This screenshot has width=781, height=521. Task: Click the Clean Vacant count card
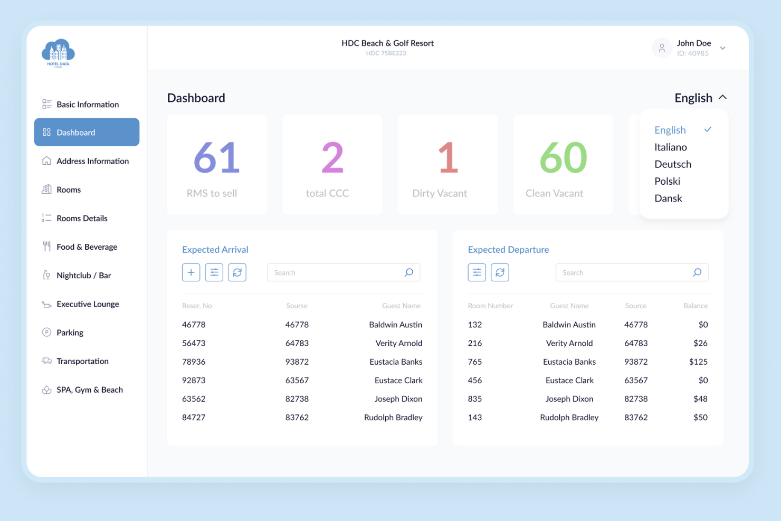(x=563, y=165)
